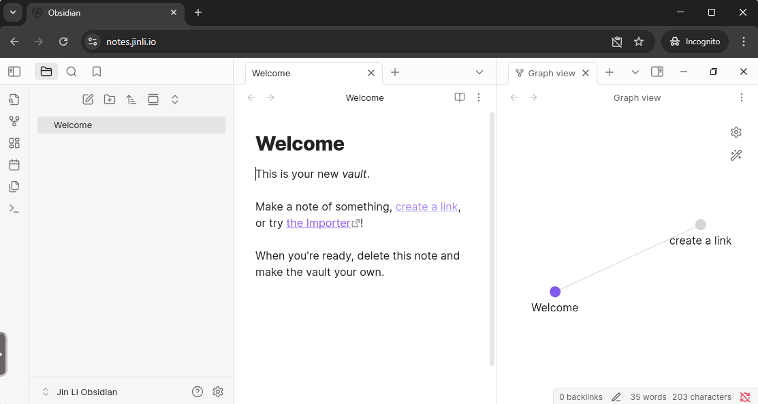The width and height of the screenshot is (758, 404).
Task: Select the Welcome note in file list
Action: (131, 125)
